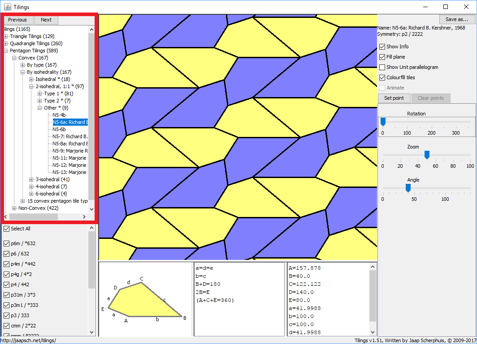The image size is (477, 344).
Task: Enable Show Unit parallelogram
Action: click(382, 68)
